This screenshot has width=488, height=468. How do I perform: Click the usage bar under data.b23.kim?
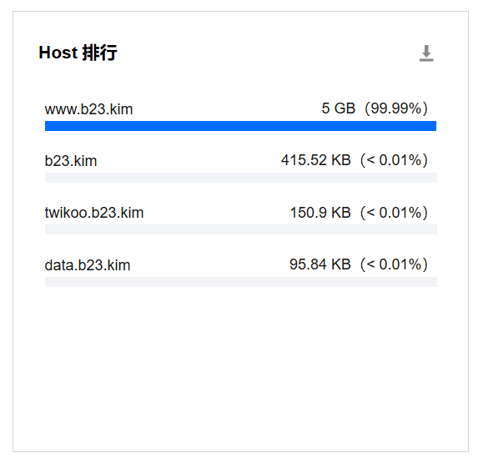[241, 282]
